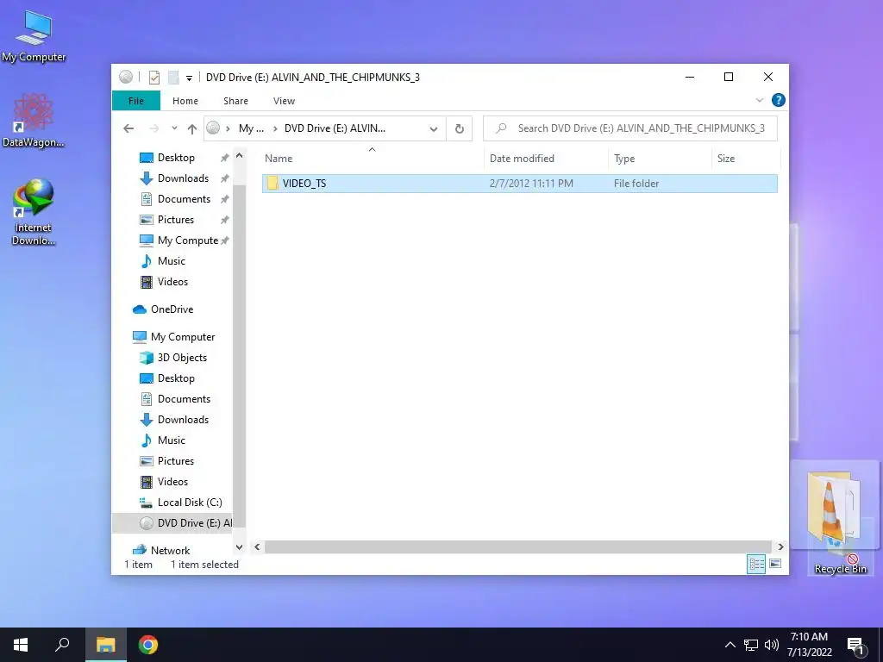Expand the ribbon using the chevron
883x662 pixels.
click(759, 100)
